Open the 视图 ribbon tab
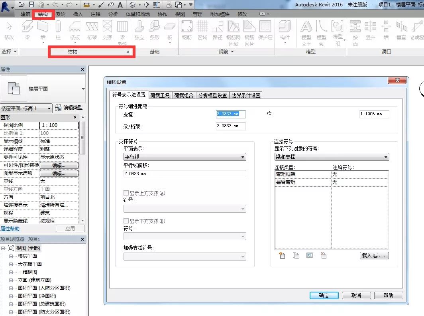 pos(180,14)
